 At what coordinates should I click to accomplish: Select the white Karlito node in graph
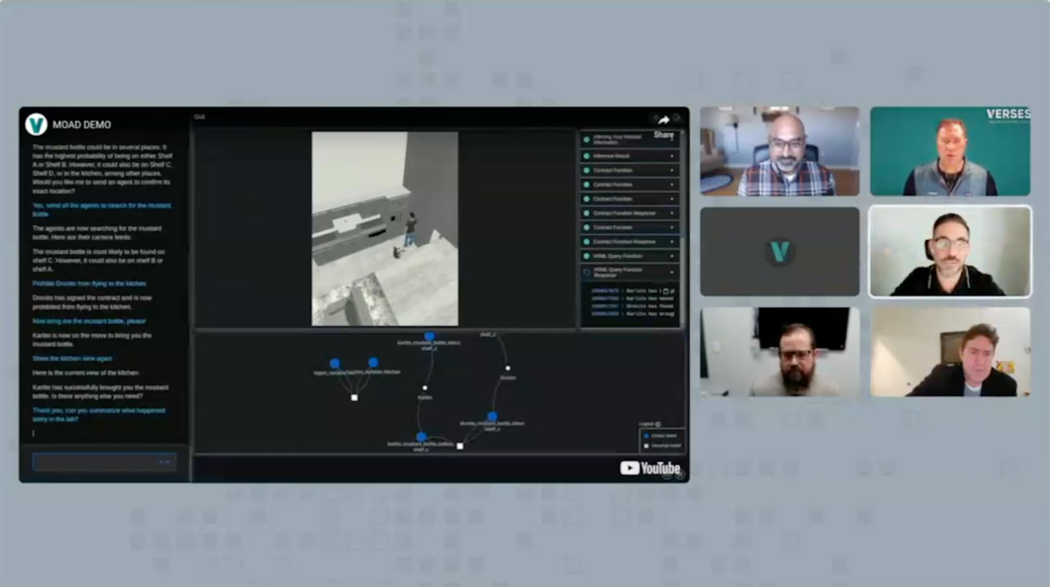pyautogui.click(x=425, y=388)
